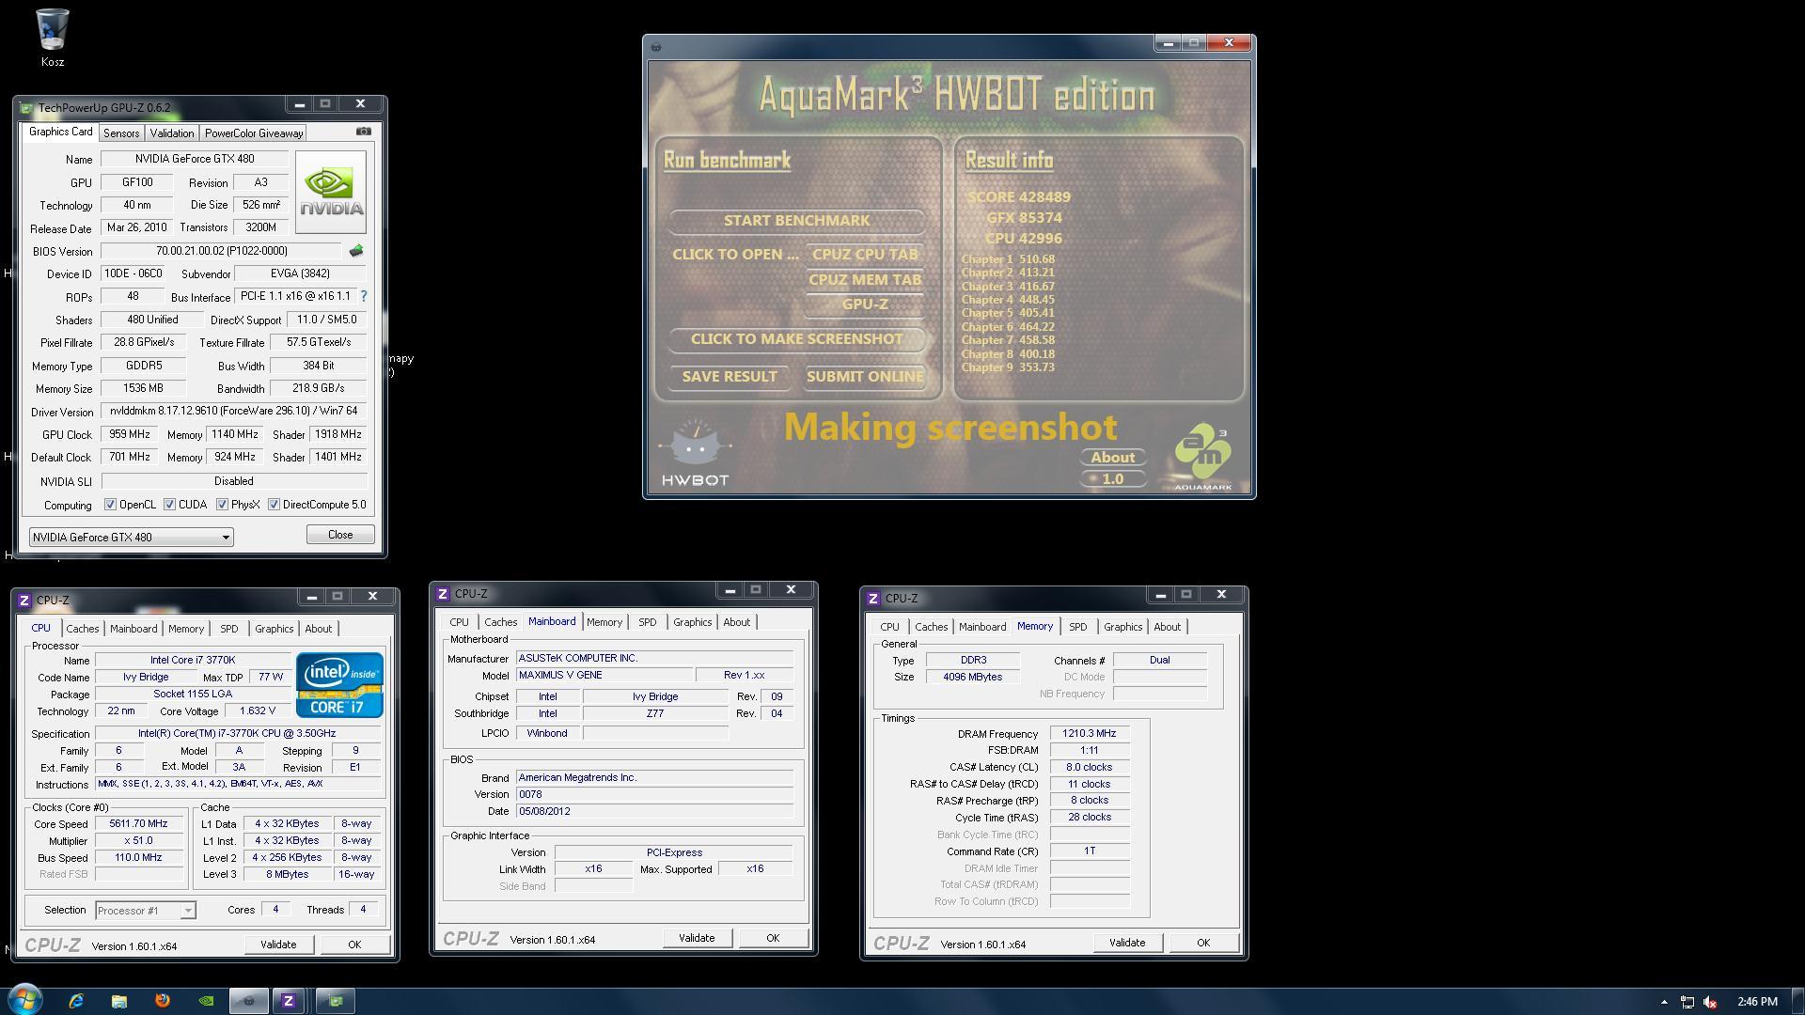Open About tab in the CPU-Z Memory window
The image size is (1805, 1015).
(1167, 627)
